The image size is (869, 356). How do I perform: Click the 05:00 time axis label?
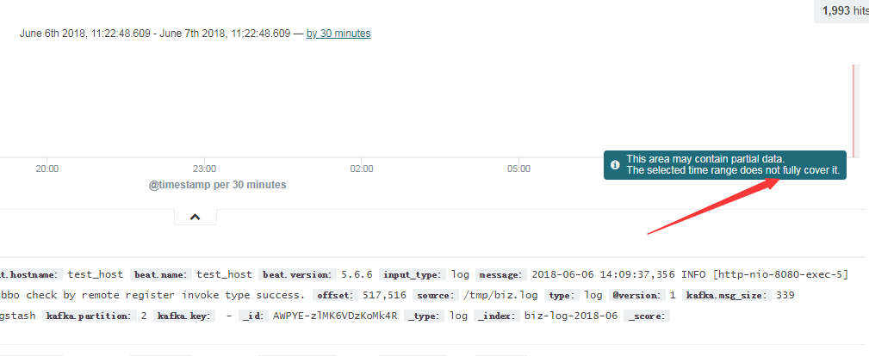[x=518, y=169]
